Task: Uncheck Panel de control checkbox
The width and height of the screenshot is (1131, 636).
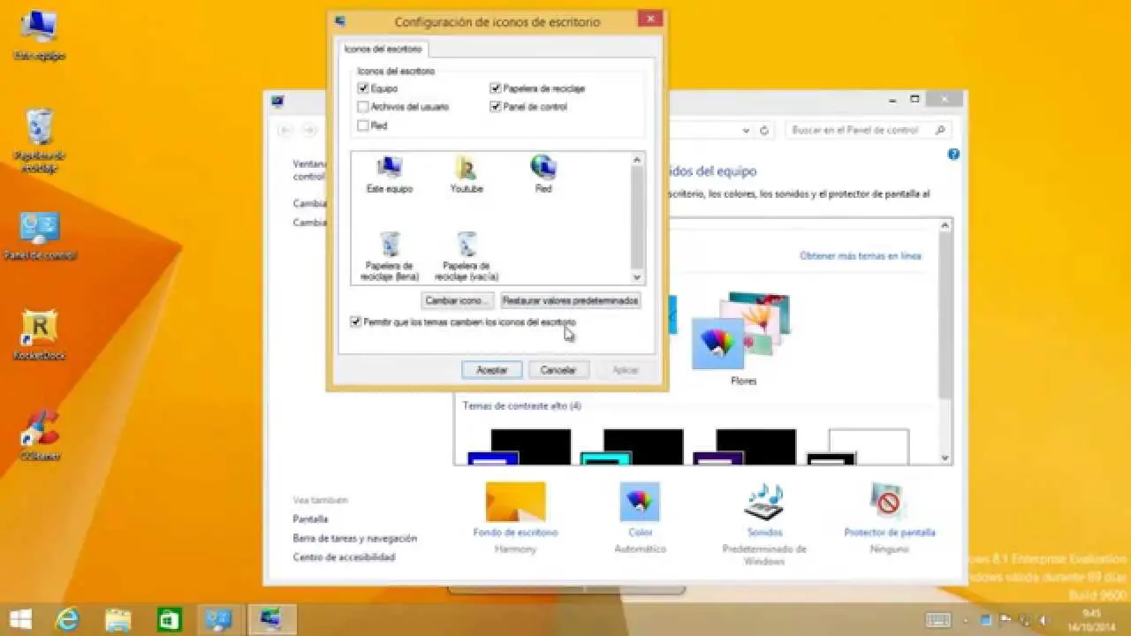Action: pyautogui.click(x=496, y=107)
